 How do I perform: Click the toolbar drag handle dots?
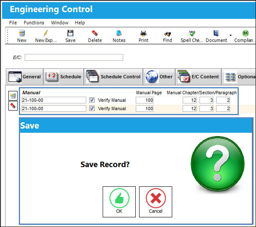tap(8, 36)
